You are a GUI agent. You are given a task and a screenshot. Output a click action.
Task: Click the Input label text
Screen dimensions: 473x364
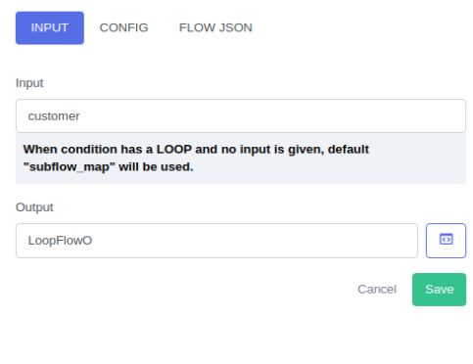coord(29,83)
